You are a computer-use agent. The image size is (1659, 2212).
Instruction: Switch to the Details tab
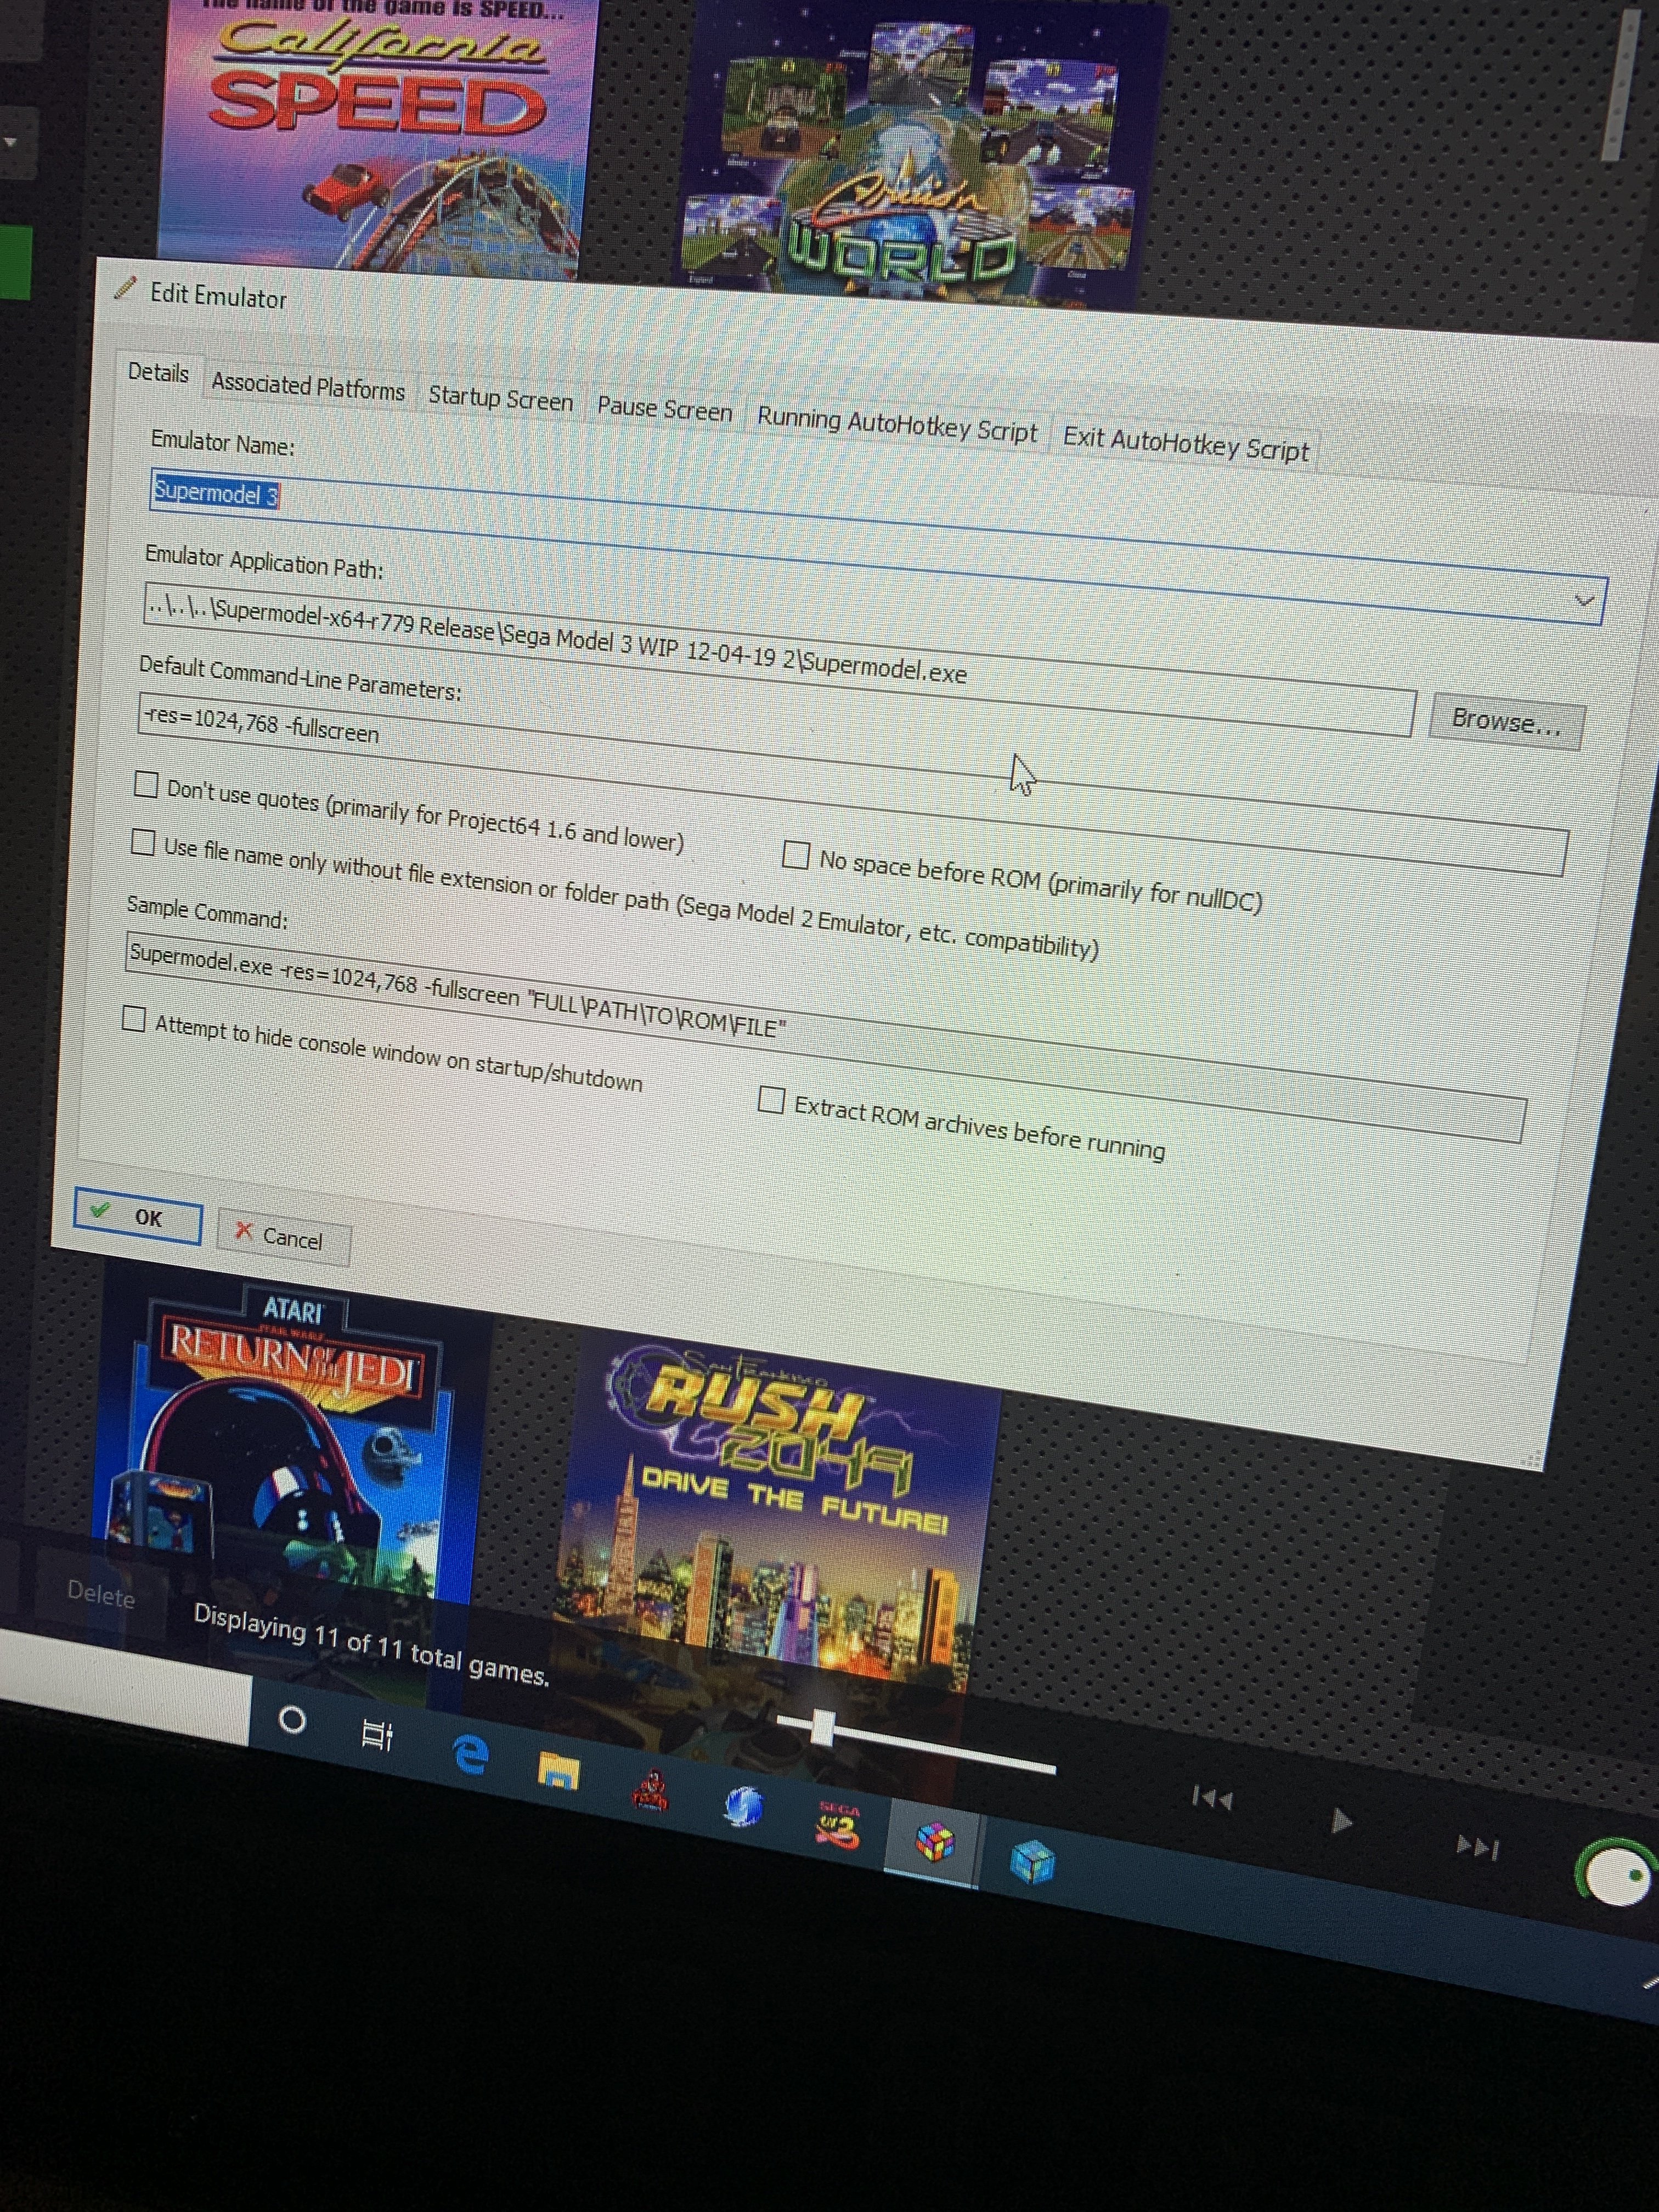158,373
